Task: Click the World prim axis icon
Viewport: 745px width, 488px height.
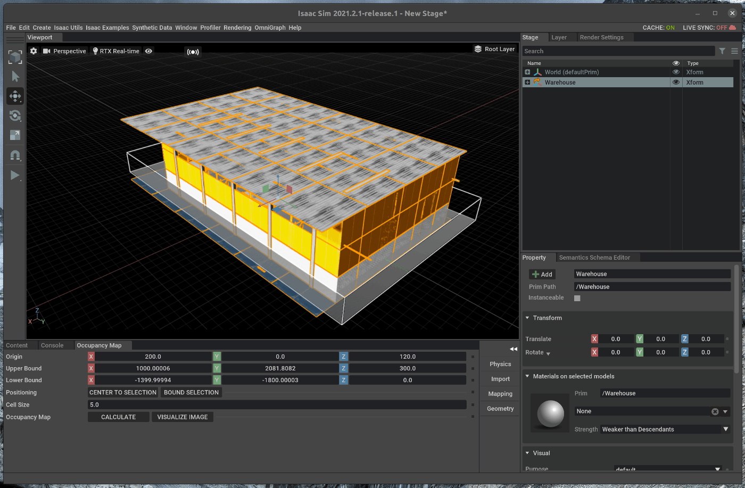Action: (537, 72)
